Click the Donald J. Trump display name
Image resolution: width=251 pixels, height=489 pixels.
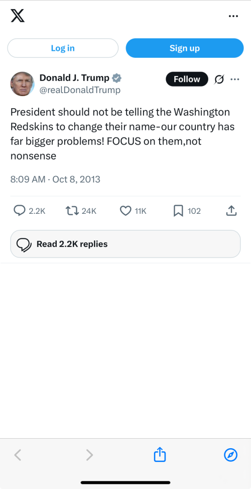pyautogui.click(x=74, y=77)
